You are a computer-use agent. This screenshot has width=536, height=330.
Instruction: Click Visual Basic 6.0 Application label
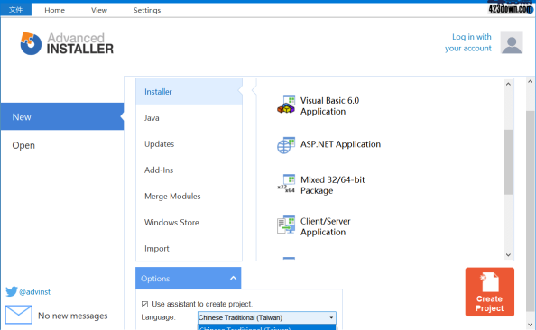pyautogui.click(x=329, y=105)
